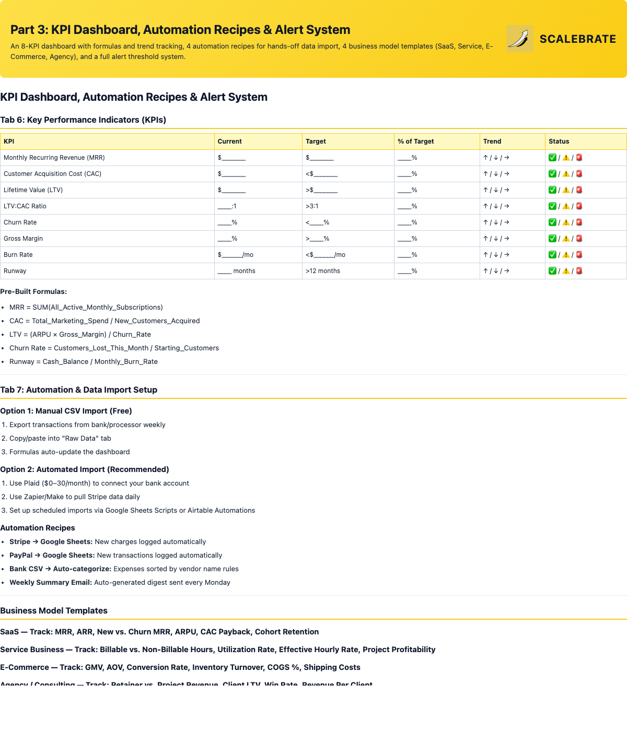Image resolution: width=627 pixels, height=731 pixels.
Task: Click the Part 3 page title
Action: 180,30
